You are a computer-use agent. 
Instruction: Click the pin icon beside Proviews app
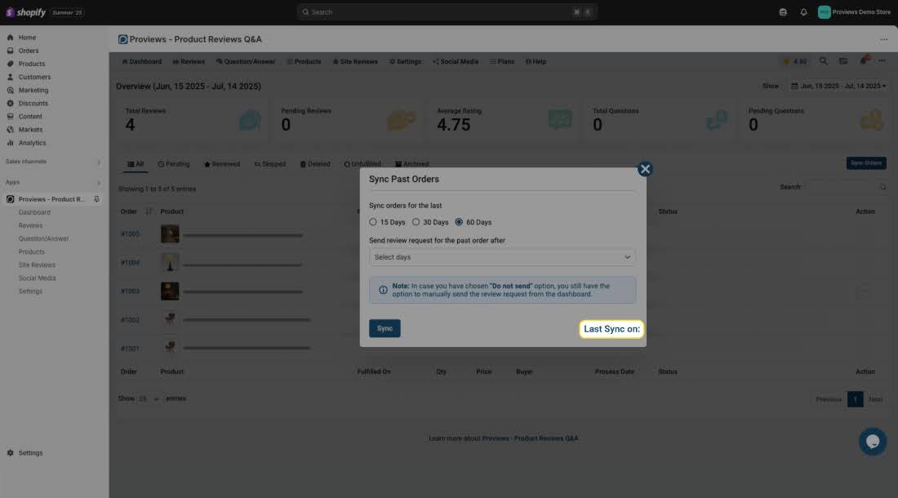click(97, 199)
